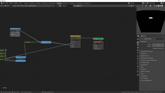Browse materials with the sphere icon
Viewport: 165px width, 93px height.
click(x=60, y=6)
